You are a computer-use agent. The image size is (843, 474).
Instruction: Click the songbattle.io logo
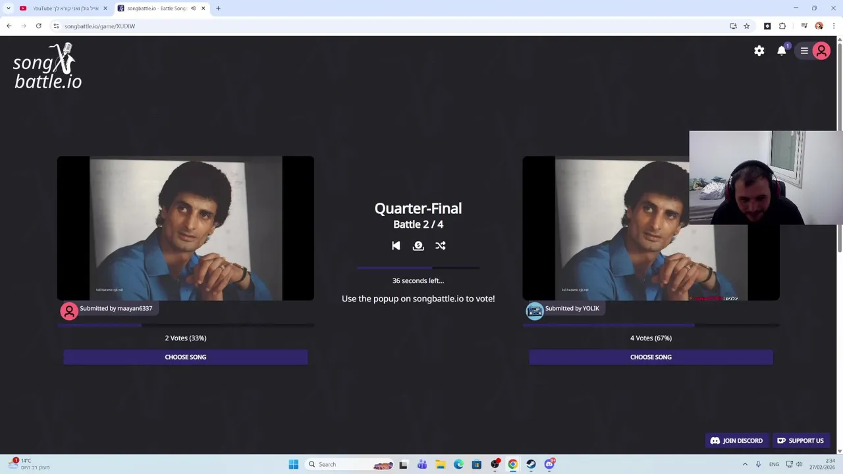point(47,66)
